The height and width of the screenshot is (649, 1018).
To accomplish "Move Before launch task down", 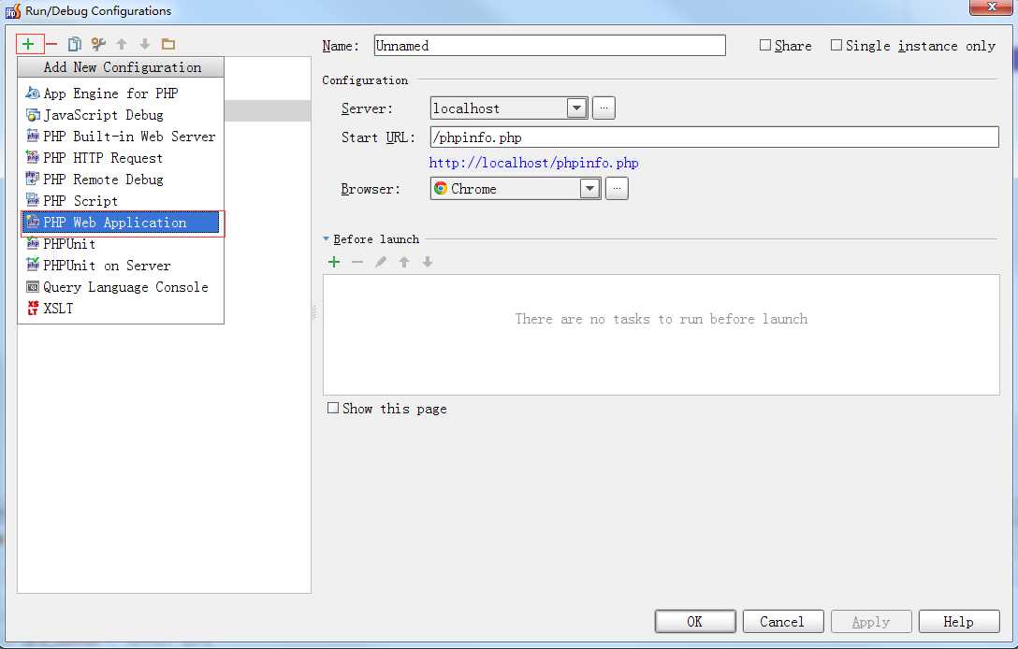I will [428, 262].
